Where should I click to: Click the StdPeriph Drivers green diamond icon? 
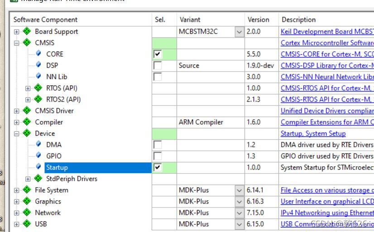pyautogui.click(x=38, y=178)
